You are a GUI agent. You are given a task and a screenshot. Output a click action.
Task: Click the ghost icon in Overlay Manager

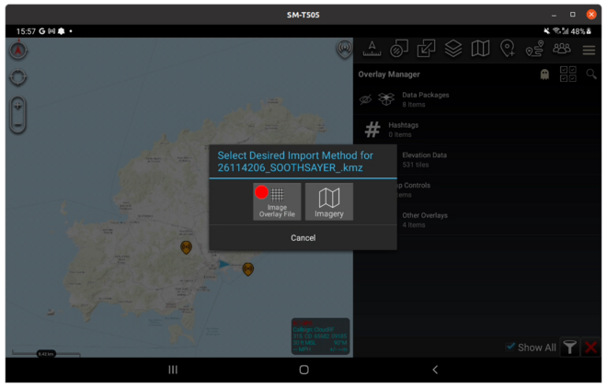click(x=544, y=74)
